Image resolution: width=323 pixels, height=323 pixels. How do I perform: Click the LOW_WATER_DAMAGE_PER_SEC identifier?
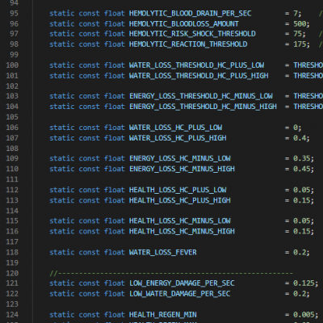(180, 294)
